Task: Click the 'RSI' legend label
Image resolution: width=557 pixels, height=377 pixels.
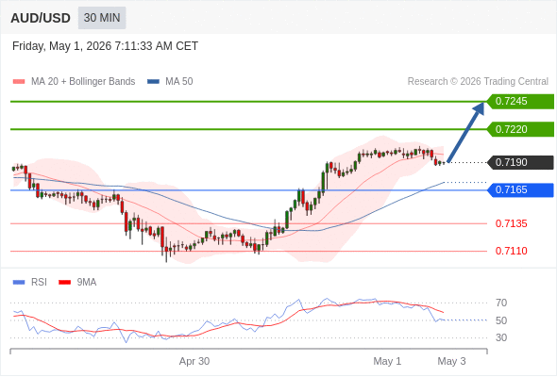Action: tap(39, 283)
